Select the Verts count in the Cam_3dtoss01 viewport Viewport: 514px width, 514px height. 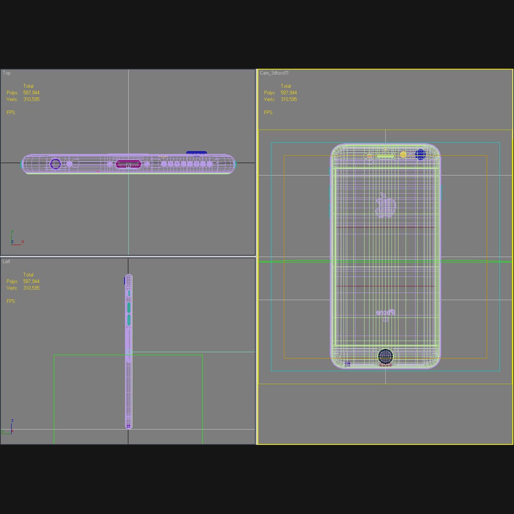[288, 99]
